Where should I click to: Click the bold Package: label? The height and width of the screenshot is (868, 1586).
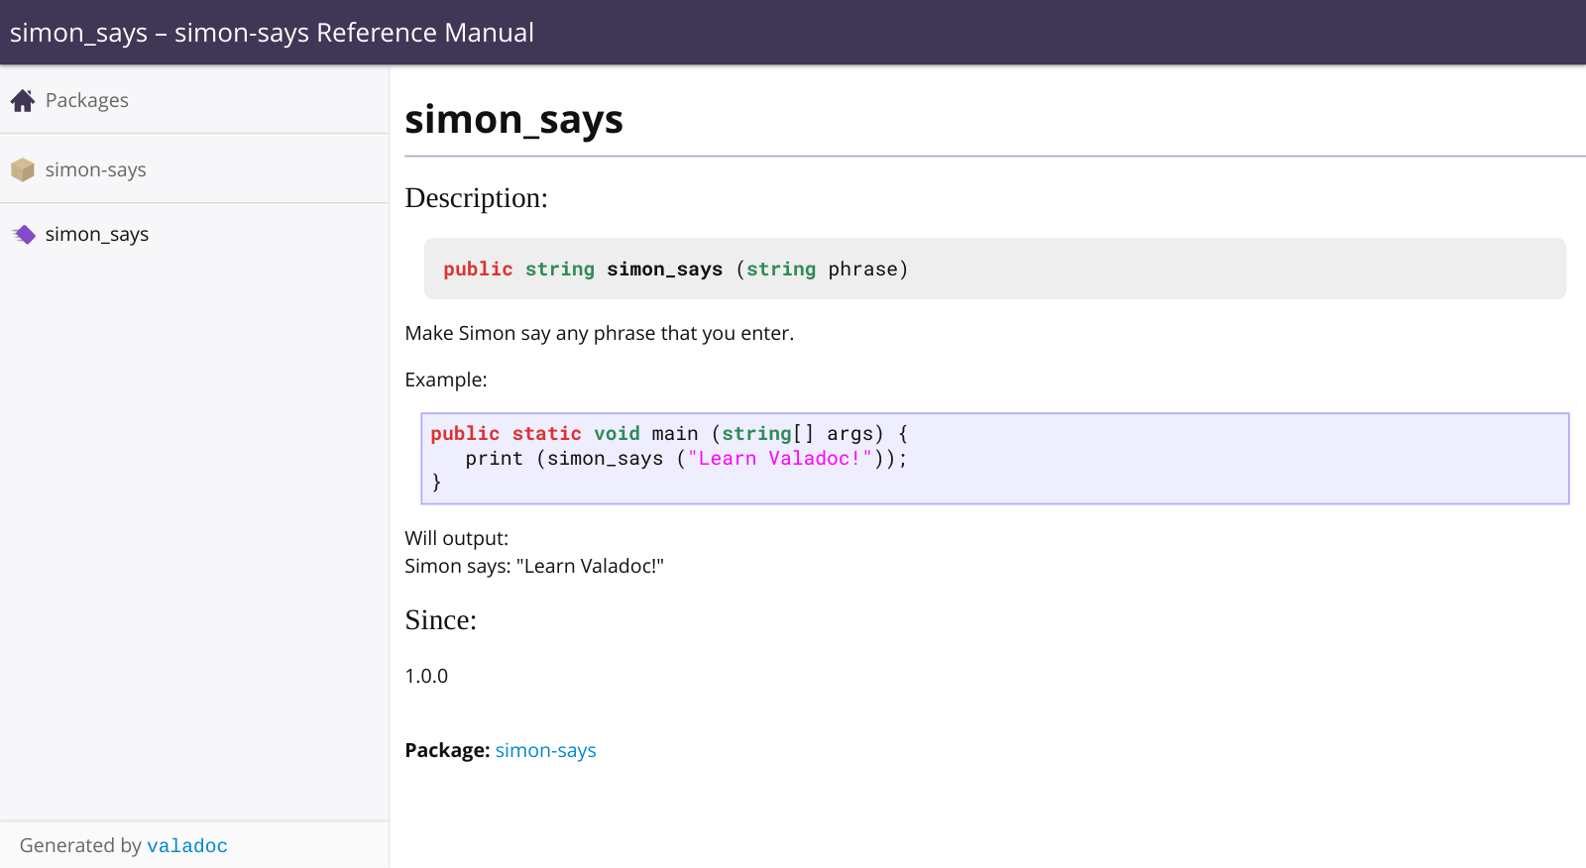point(447,750)
